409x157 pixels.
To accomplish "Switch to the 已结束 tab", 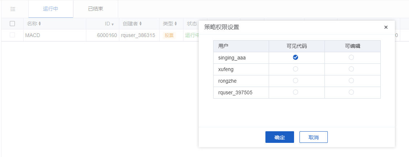I will (x=95, y=9).
